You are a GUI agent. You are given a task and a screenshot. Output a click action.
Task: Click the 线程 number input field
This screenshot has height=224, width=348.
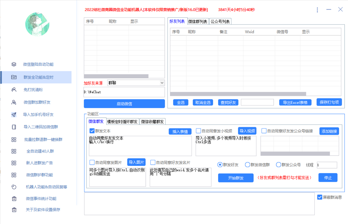pos(327,165)
